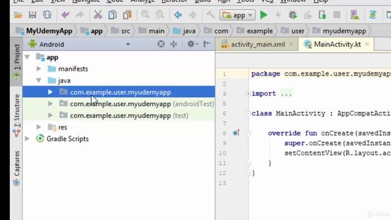
Task: Run the app with green play button
Action: [263, 15]
